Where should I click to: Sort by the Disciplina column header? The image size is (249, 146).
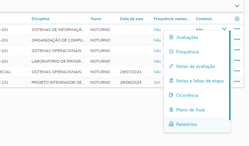[43, 19]
